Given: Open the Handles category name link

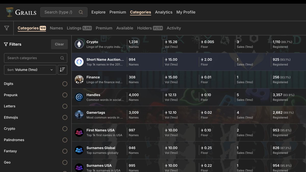Looking at the screenshot, I should (x=93, y=95).
